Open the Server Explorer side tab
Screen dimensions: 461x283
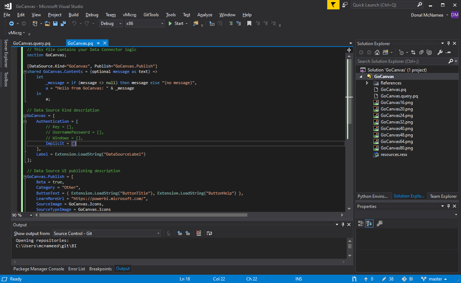6,53
